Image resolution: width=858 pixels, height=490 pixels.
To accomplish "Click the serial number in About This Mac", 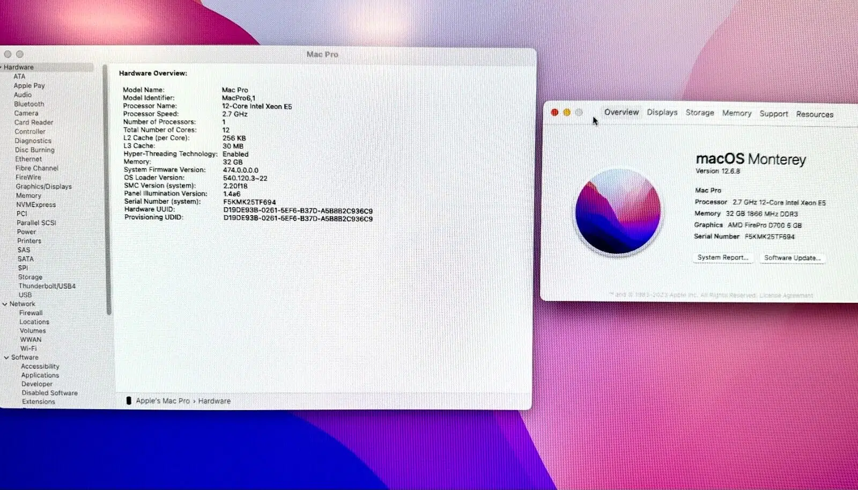I will (770, 237).
